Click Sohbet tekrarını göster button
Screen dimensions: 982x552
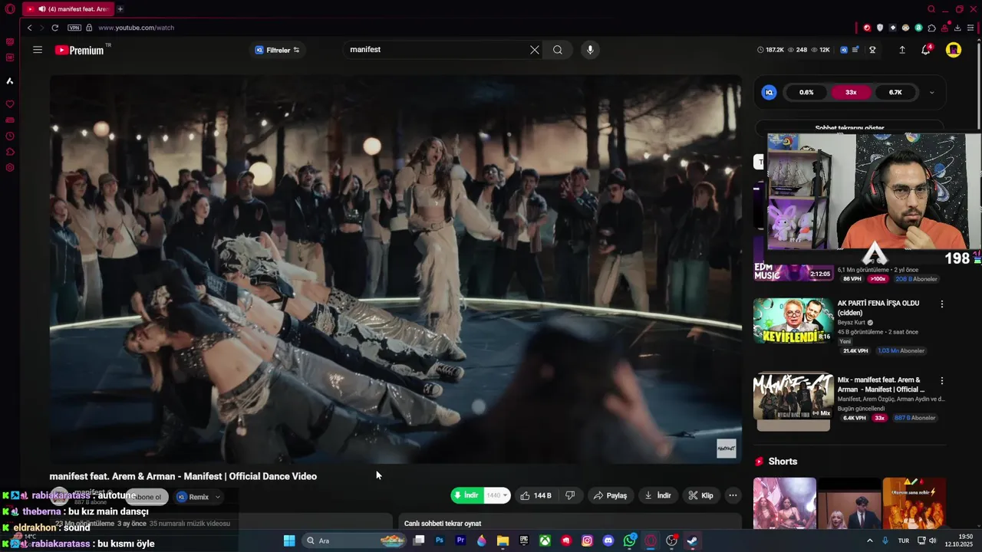(x=849, y=127)
